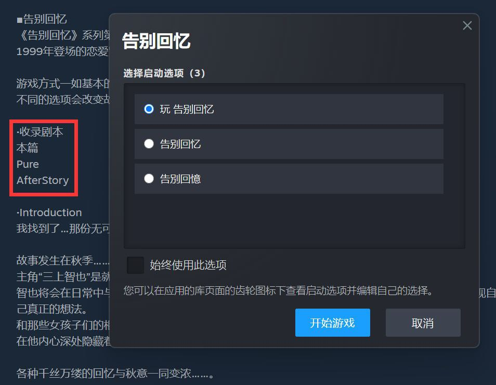Click the gear icon hint text in dialog
Screen dimensions: 496x385
coord(278,290)
